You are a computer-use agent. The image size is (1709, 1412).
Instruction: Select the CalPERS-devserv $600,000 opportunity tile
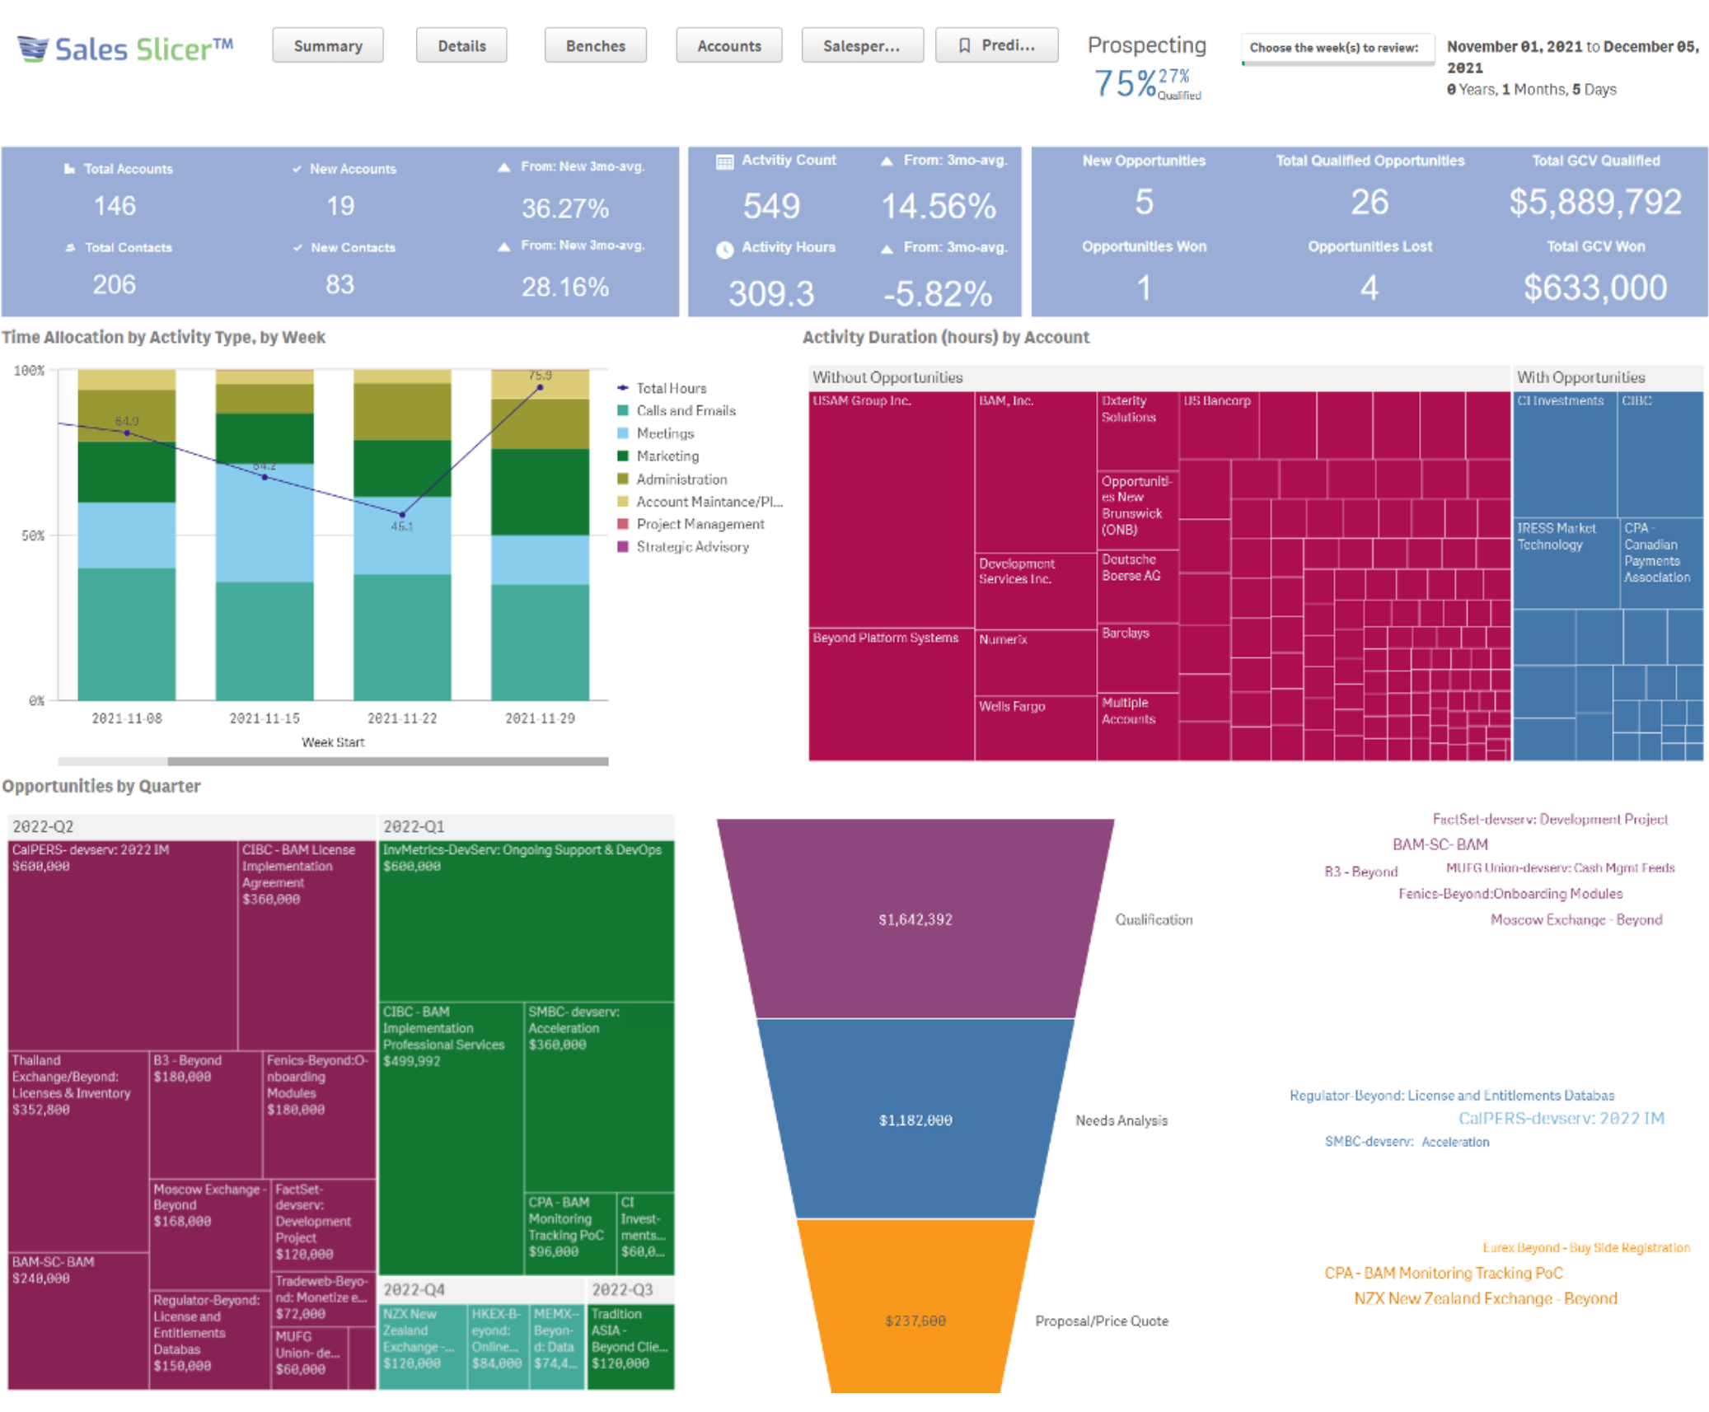point(123,945)
